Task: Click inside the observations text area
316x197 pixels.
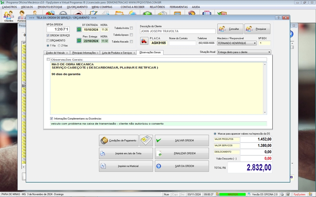Action: point(156,88)
